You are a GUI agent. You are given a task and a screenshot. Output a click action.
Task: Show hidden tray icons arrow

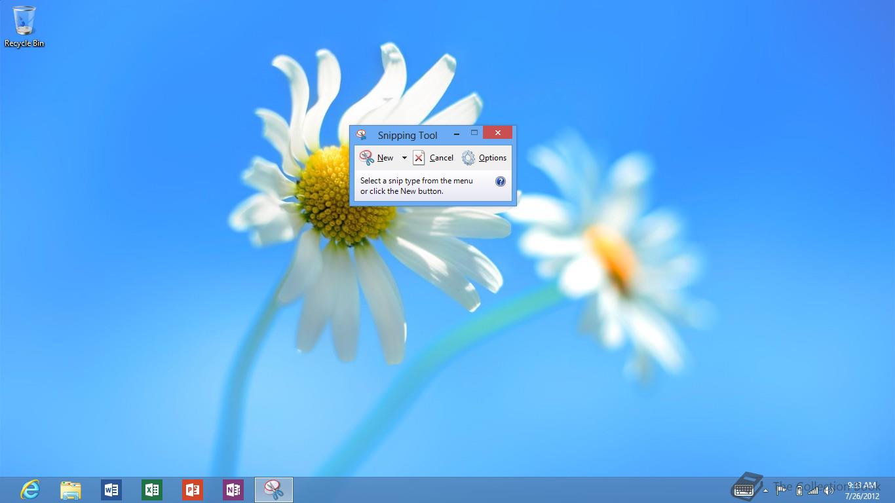coord(765,490)
